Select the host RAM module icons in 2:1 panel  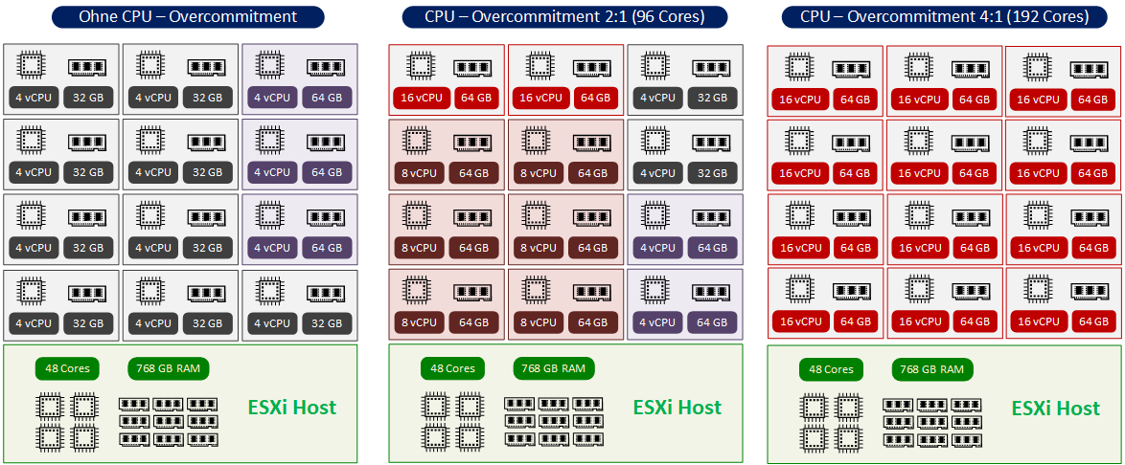coord(553,422)
